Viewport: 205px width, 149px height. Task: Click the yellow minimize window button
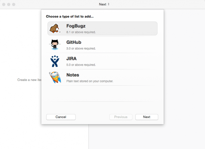9,4
